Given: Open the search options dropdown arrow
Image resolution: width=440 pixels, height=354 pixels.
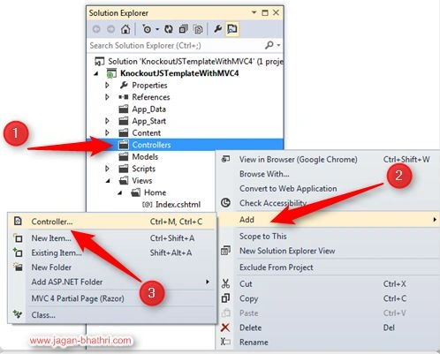Looking at the screenshot, I should 278,45.
